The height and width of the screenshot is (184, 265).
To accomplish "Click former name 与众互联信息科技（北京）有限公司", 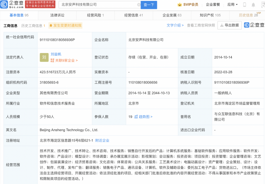I will pyautogui.click(x=237, y=117).
